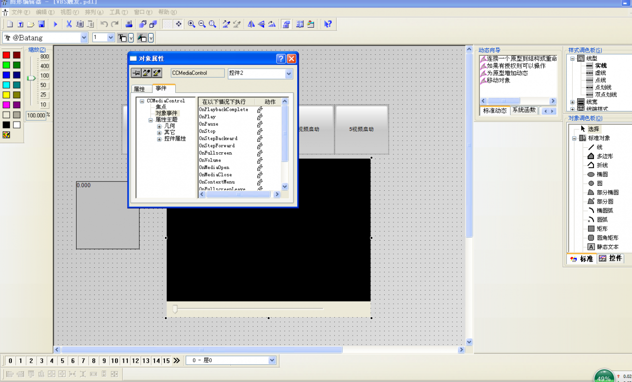Toggle the snap-to-grid toolbar icon
This screenshot has width=632, height=382.
(x=178, y=24)
